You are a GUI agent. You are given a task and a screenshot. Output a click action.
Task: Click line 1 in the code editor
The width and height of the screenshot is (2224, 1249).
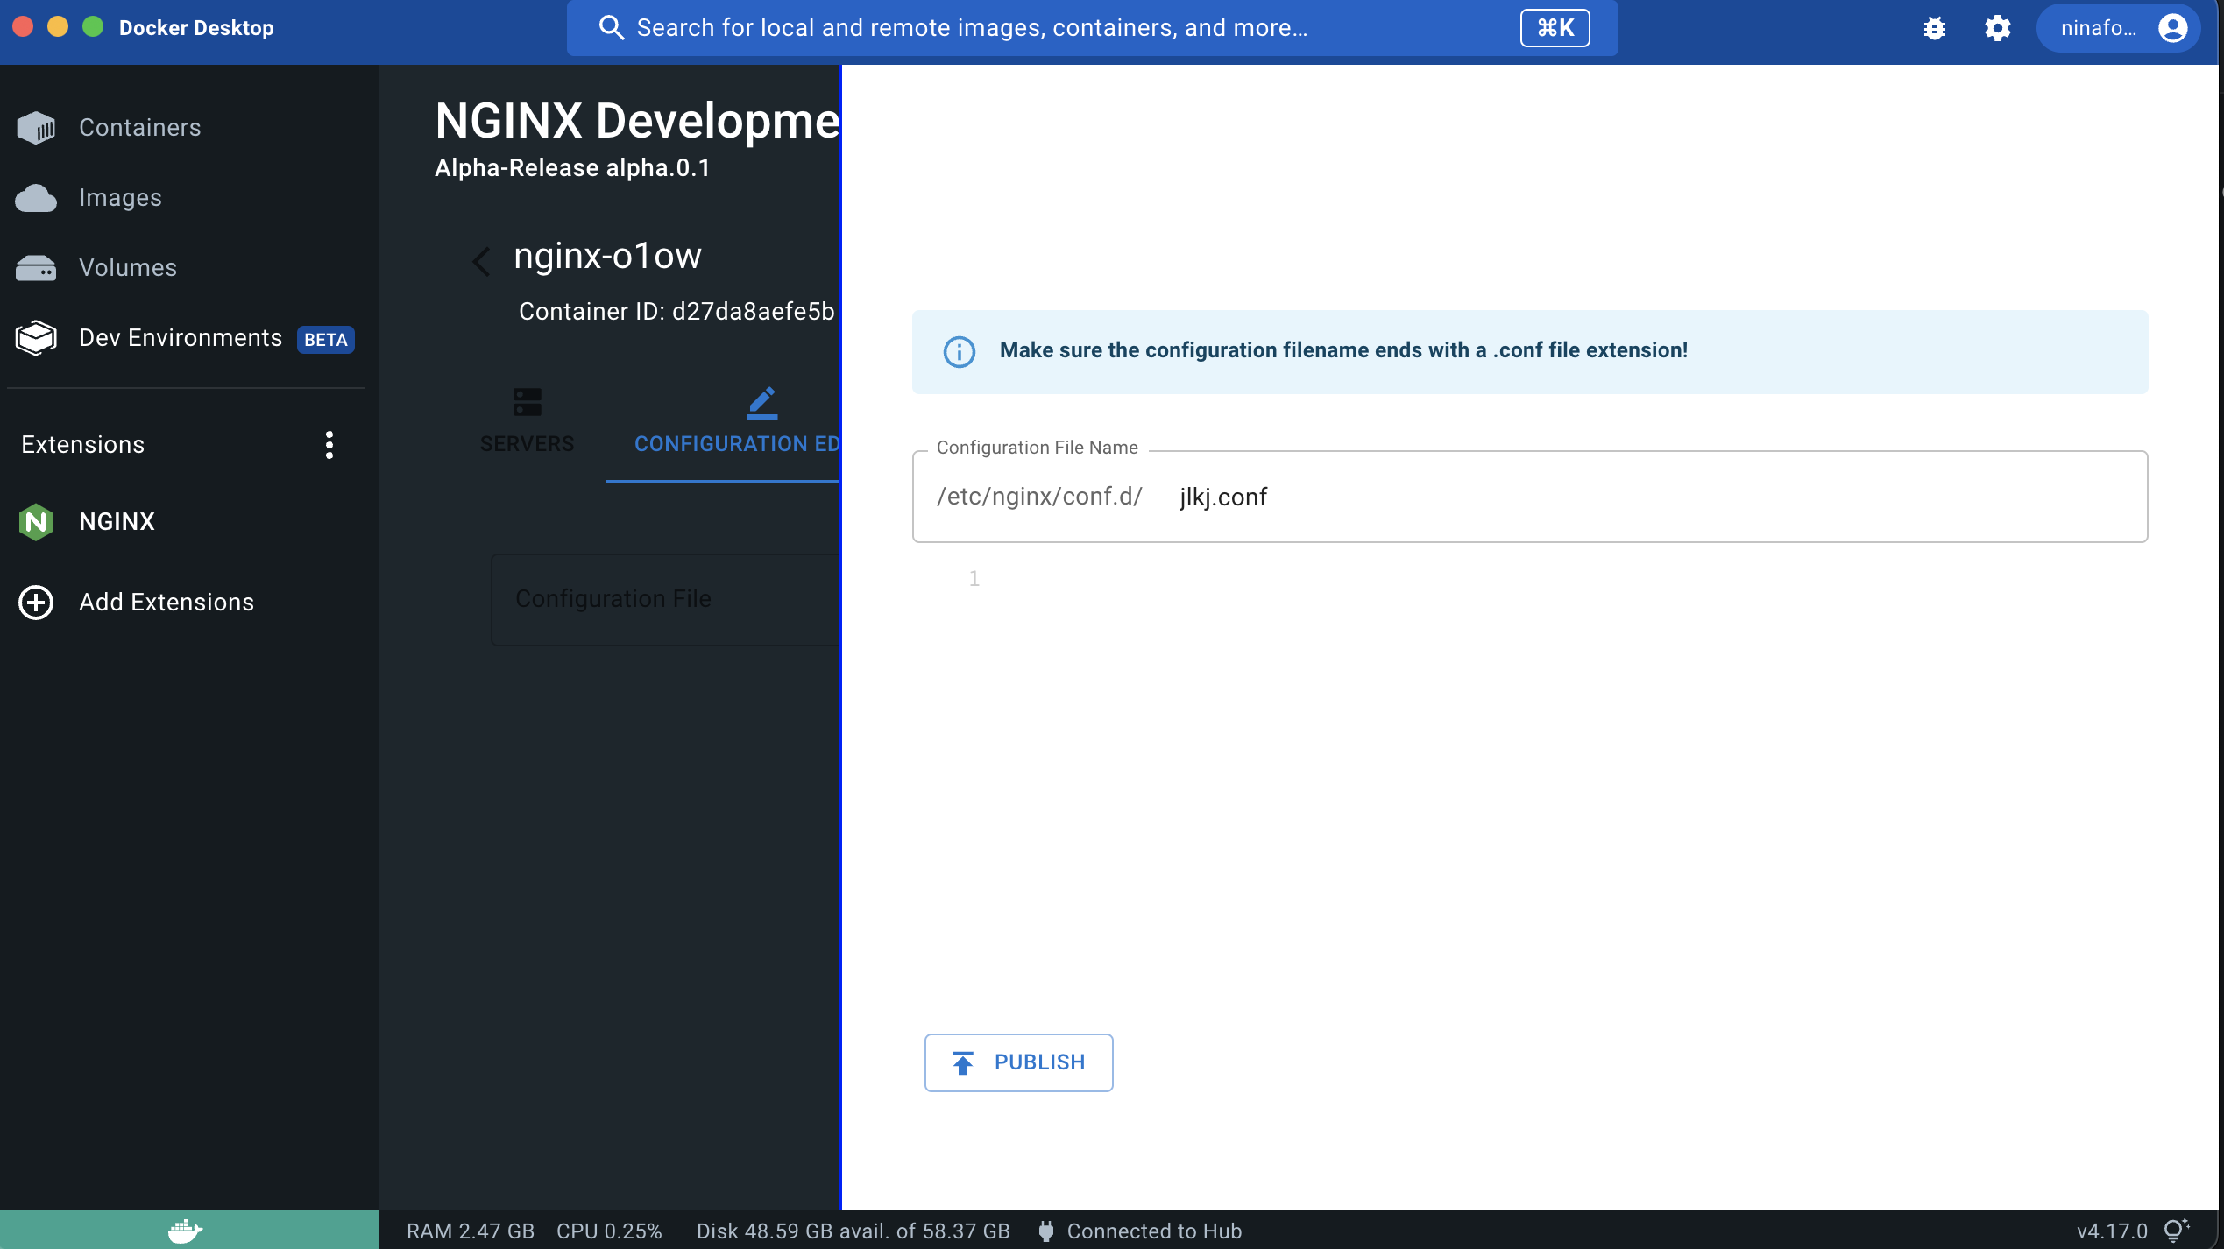pyautogui.click(x=974, y=579)
